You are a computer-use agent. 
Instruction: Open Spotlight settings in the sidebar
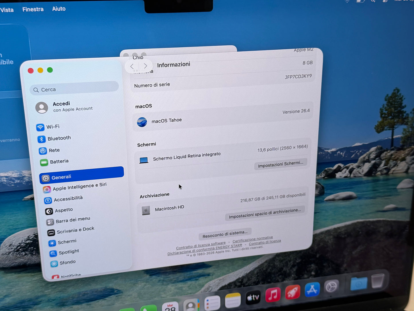click(x=64, y=253)
